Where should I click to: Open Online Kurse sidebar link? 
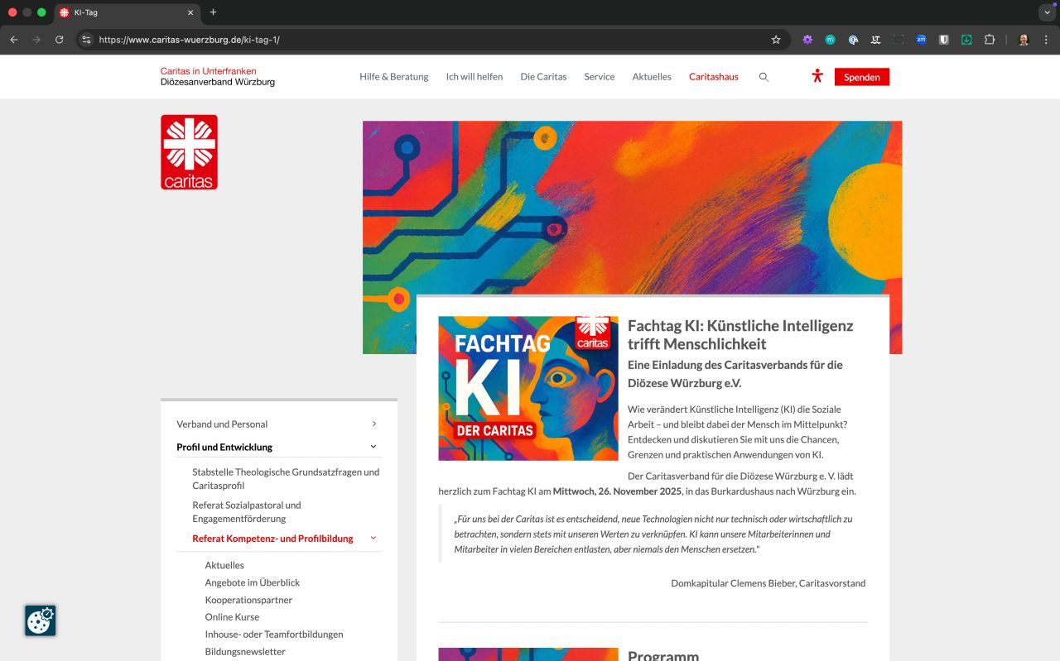tap(232, 617)
